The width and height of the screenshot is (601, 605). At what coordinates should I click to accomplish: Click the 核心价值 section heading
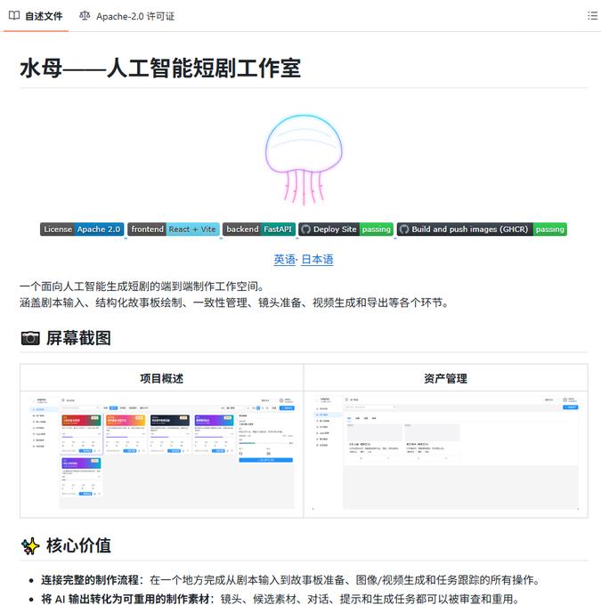pos(78,545)
